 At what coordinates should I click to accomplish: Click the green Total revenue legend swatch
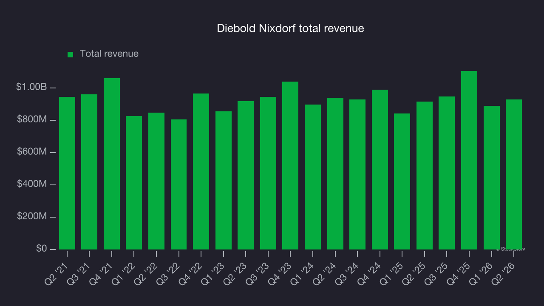click(x=71, y=54)
